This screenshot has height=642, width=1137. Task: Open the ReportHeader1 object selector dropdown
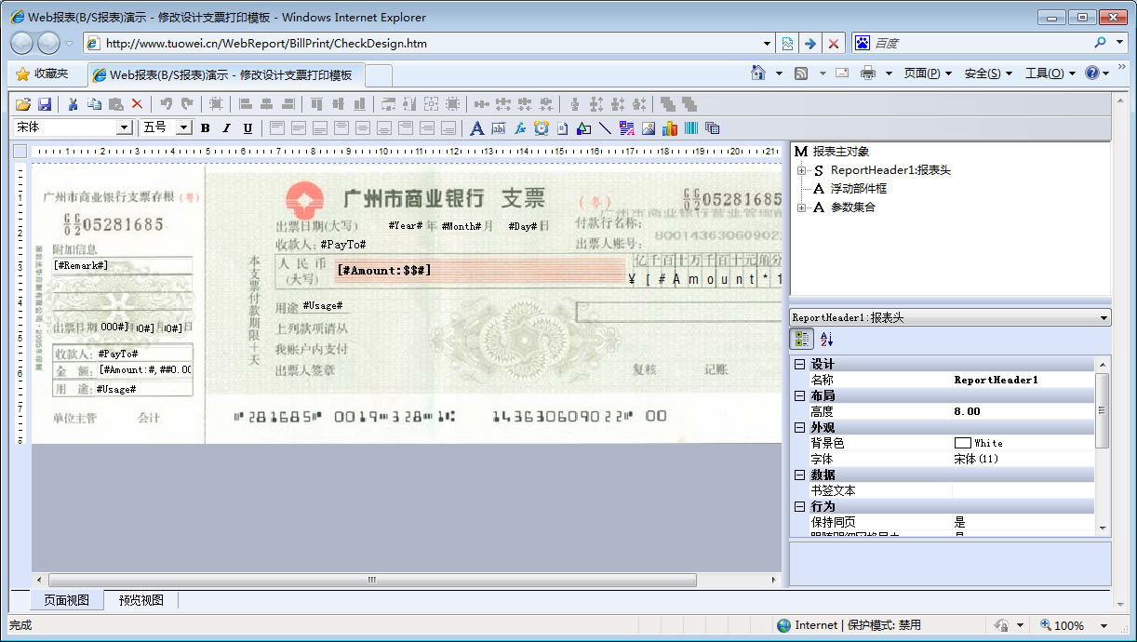[1104, 318]
